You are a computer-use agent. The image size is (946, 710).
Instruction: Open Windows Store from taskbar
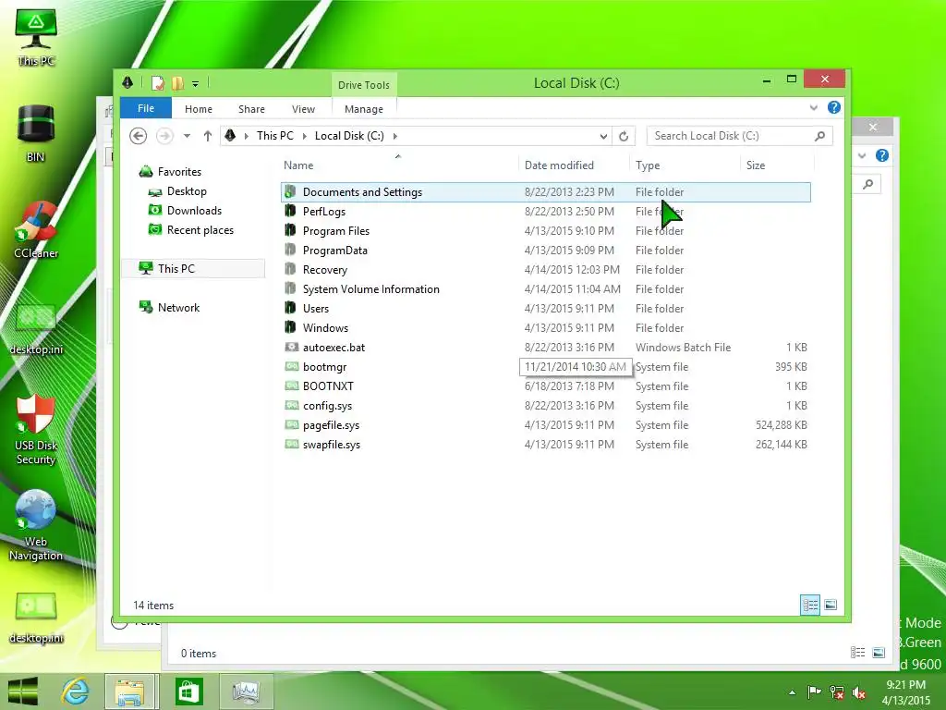tap(188, 692)
